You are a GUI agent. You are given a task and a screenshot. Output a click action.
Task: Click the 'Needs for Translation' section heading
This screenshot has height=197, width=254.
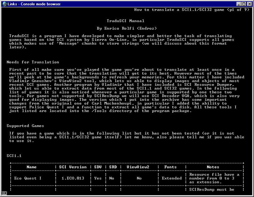(33, 62)
